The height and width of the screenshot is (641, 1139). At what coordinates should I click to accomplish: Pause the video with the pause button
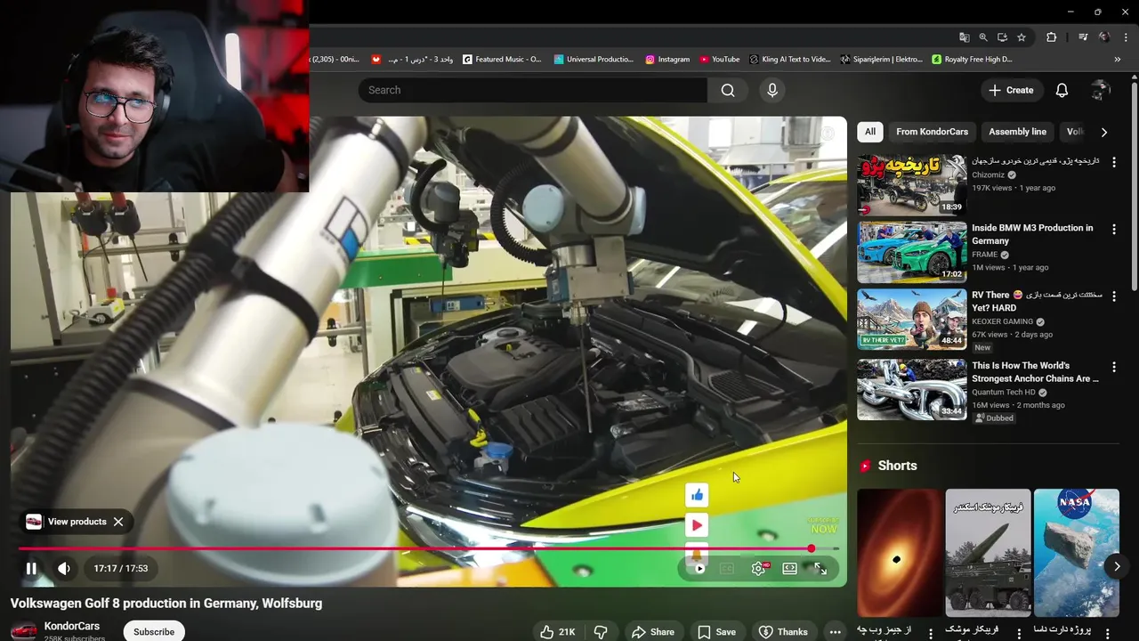31,568
